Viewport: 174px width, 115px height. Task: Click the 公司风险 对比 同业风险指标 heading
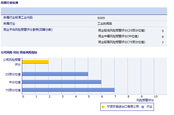pyautogui.click(x=19, y=52)
